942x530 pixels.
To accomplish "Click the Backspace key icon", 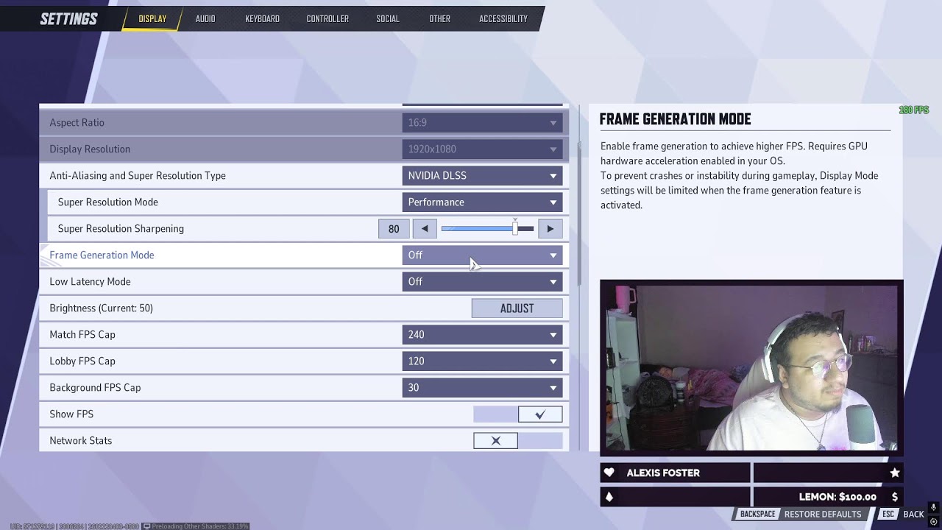I will 757,514.
